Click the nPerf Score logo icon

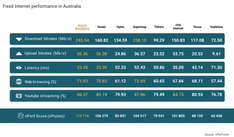coord(21,116)
